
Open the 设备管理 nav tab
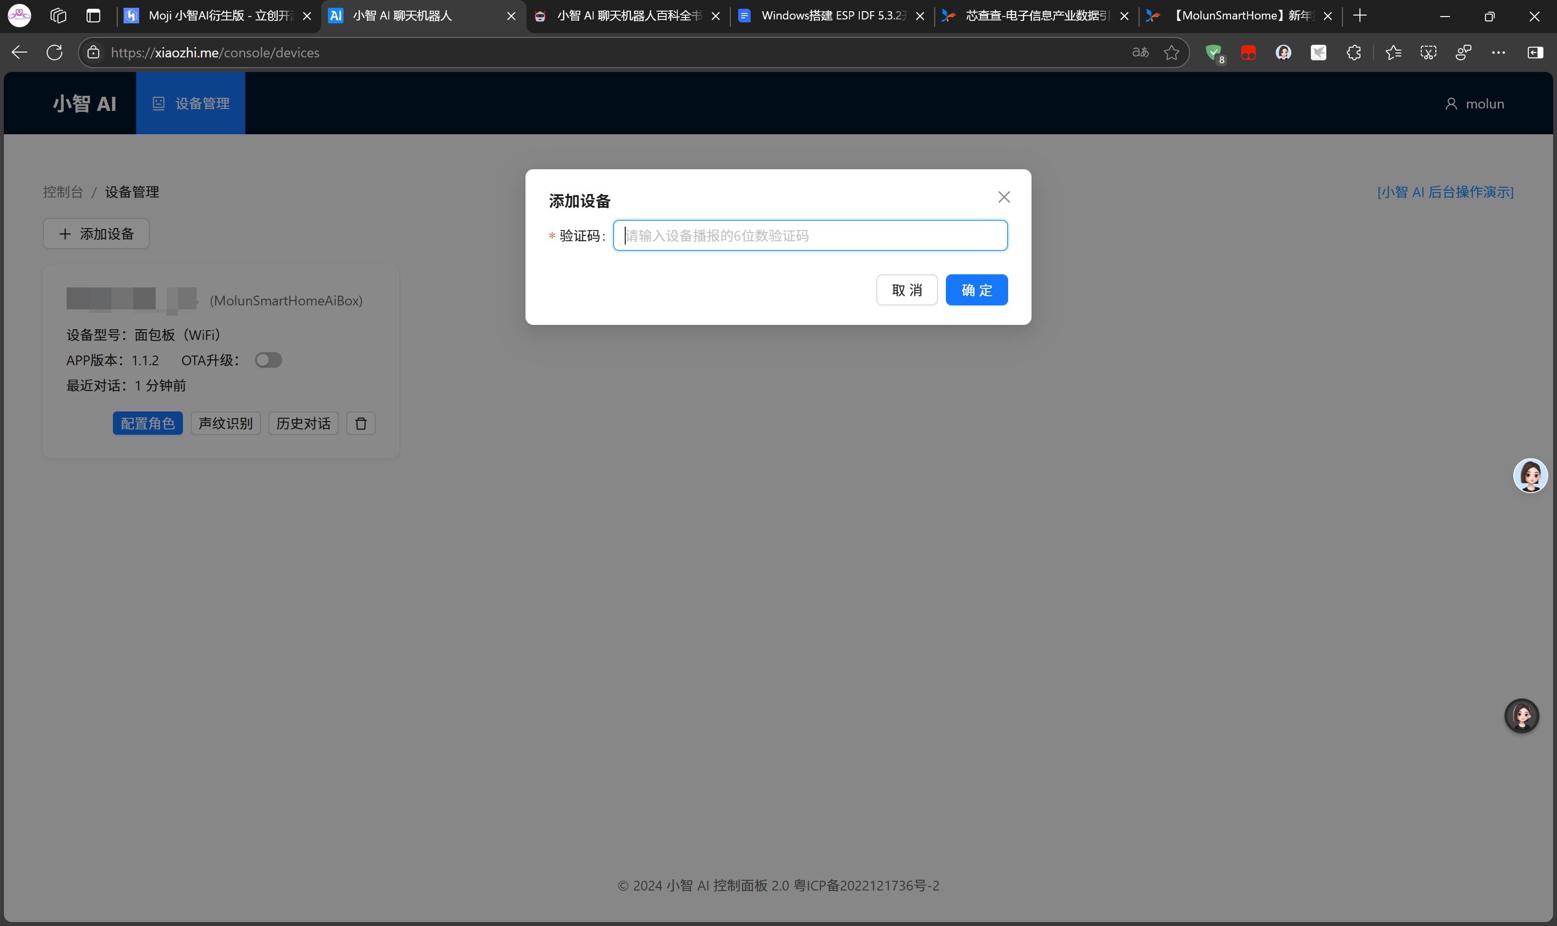click(x=190, y=104)
